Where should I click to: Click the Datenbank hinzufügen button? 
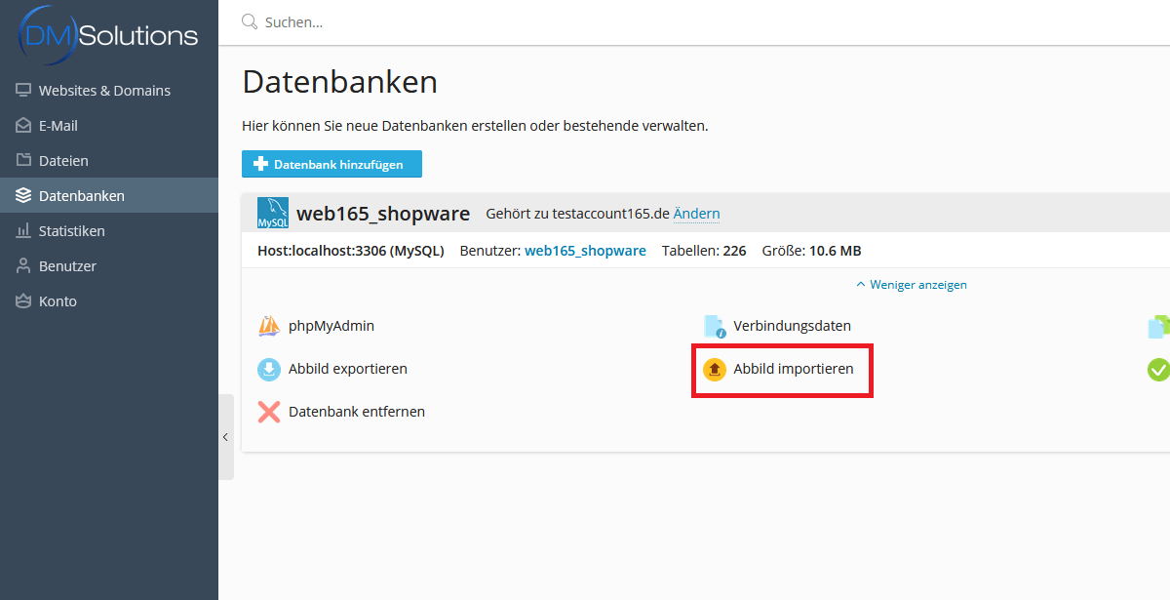(x=331, y=164)
